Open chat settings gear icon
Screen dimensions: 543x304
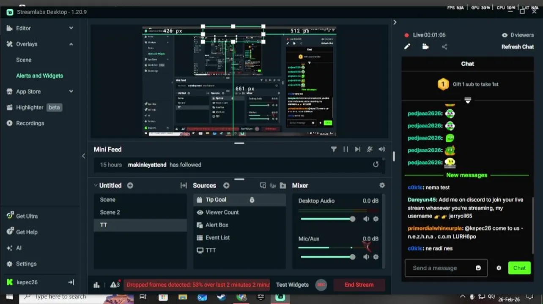(x=499, y=268)
